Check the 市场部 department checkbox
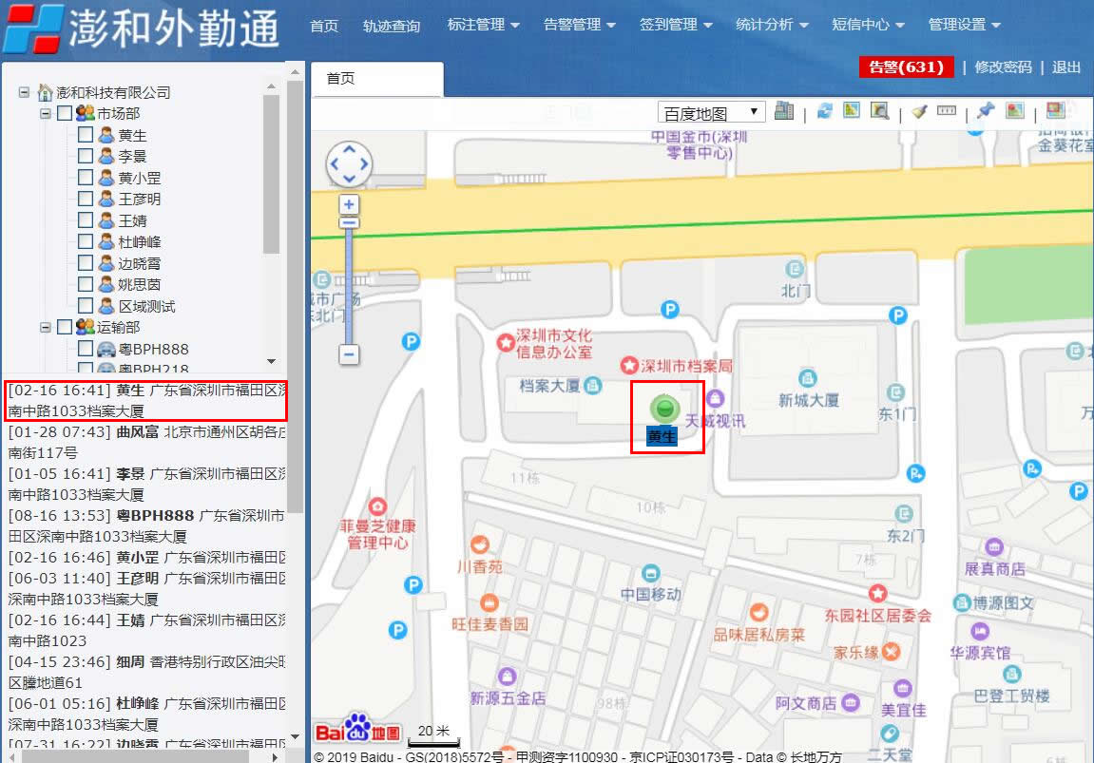This screenshot has height=763, width=1094. 65,113
